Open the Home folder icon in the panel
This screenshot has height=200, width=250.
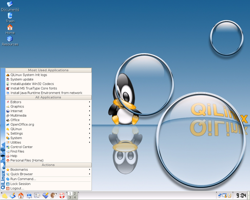[21, 195]
